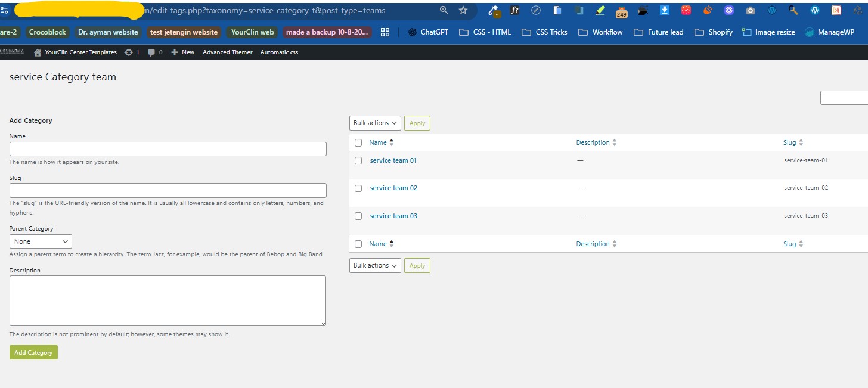The image size is (868, 388).
Task: Click the zoom magnifier icon in address bar
Action: (444, 11)
